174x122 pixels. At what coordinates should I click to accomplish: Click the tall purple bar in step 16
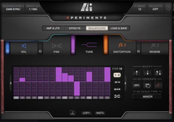click(x=107, y=74)
